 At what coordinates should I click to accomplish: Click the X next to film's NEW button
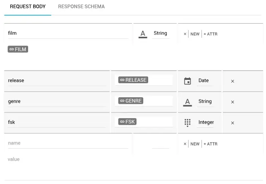click(x=185, y=34)
